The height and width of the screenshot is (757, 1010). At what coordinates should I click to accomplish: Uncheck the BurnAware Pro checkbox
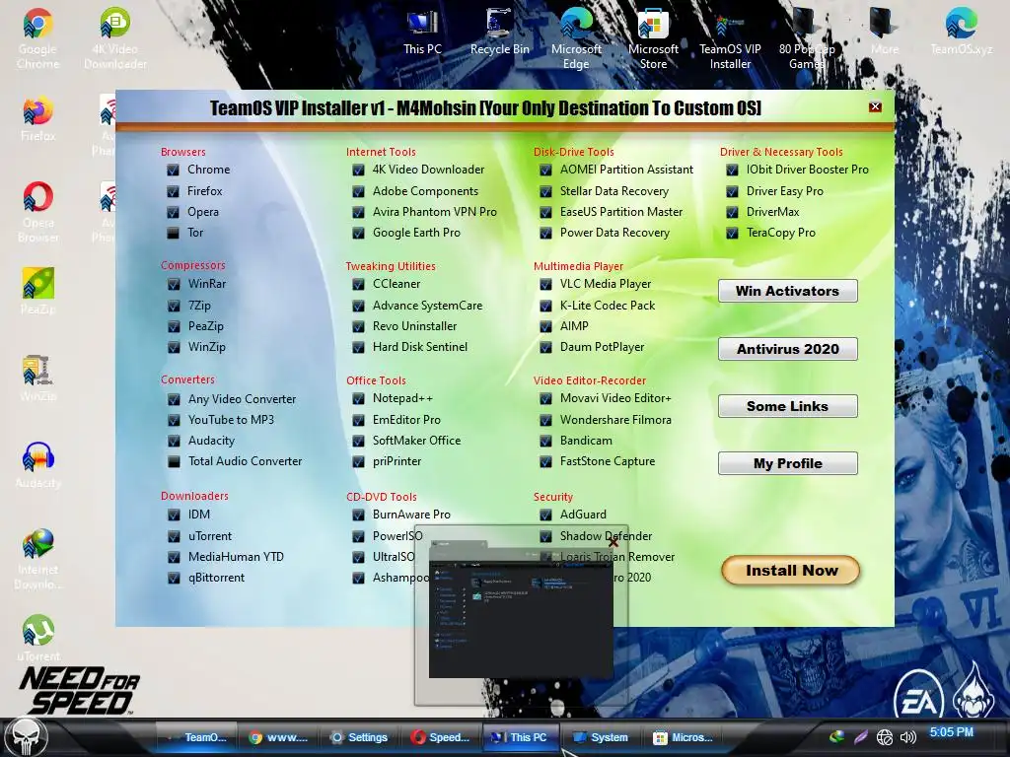[x=358, y=515]
